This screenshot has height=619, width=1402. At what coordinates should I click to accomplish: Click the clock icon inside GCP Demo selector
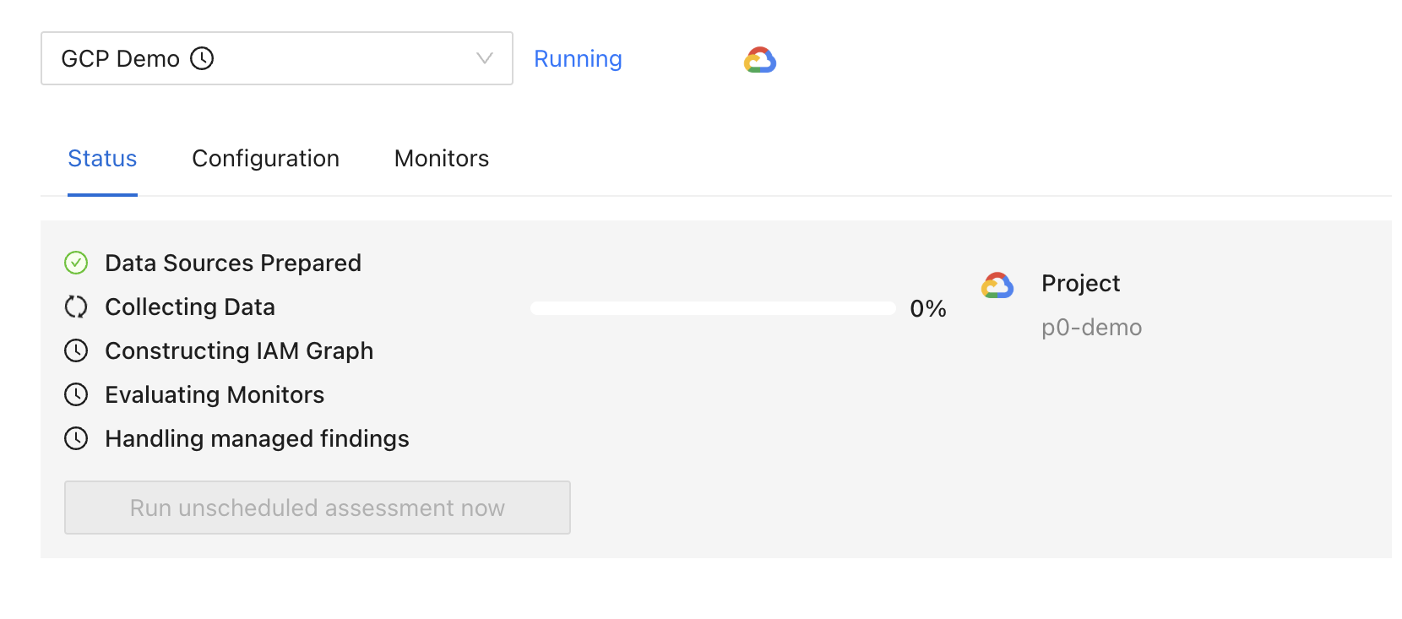point(202,58)
